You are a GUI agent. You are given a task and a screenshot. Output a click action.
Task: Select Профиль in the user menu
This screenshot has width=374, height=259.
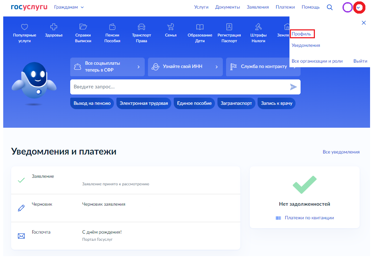[x=301, y=34]
